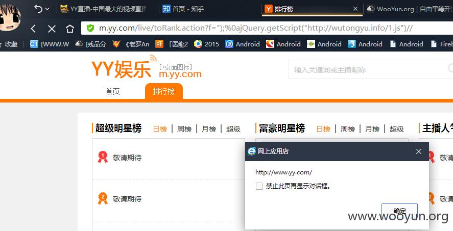
Task: Switch to the YY直播 tab
Action: tap(104, 9)
